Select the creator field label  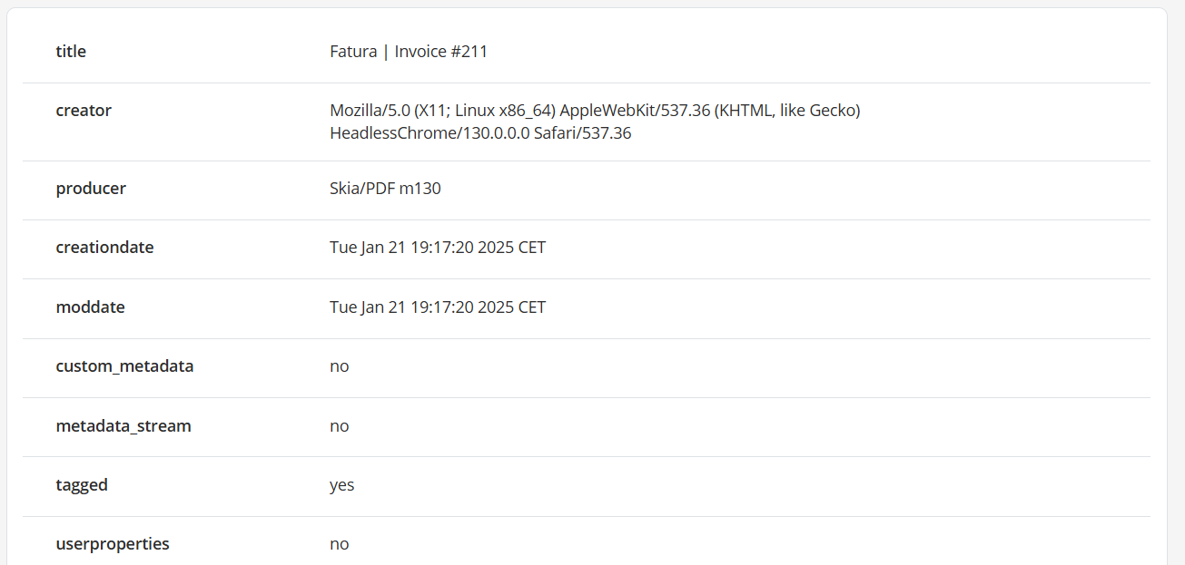tap(84, 111)
